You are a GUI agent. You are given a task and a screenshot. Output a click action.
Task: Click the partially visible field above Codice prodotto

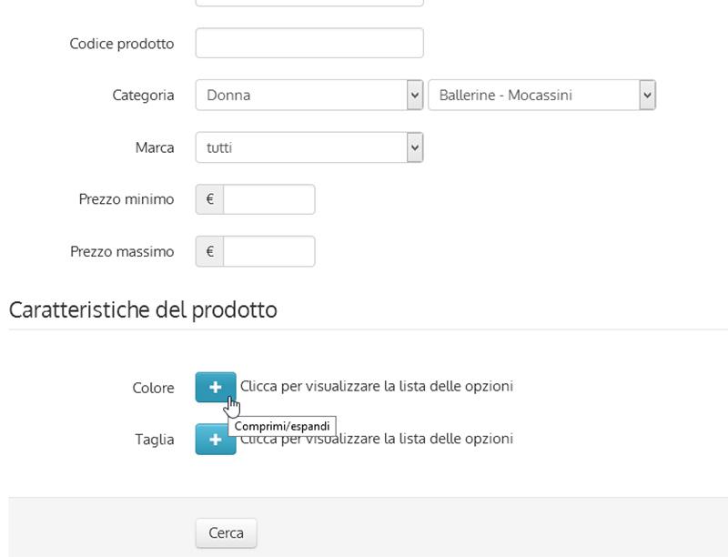309,3
